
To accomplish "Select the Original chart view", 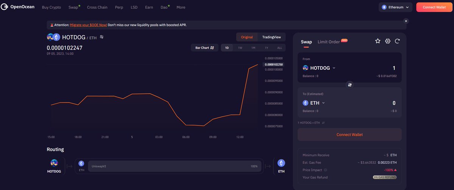I will (x=247, y=37).
